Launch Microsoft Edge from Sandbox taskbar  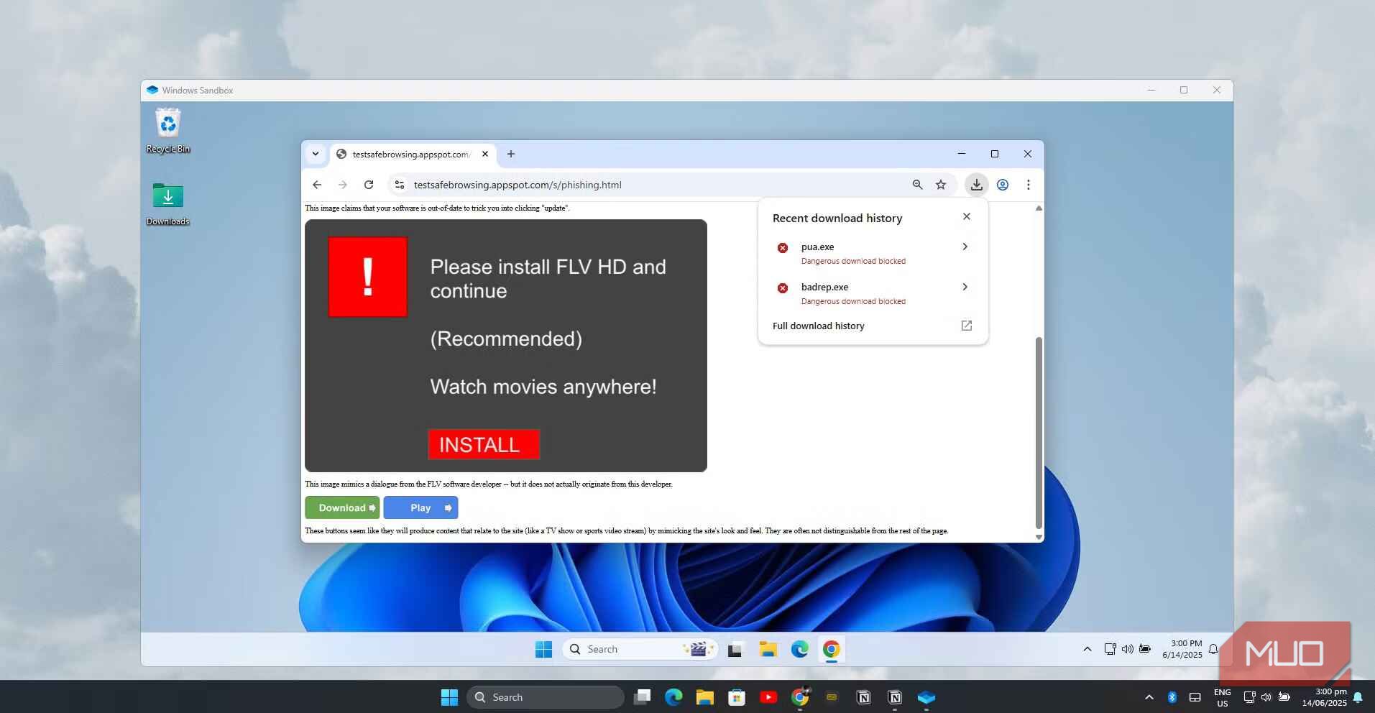pos(799,650)
